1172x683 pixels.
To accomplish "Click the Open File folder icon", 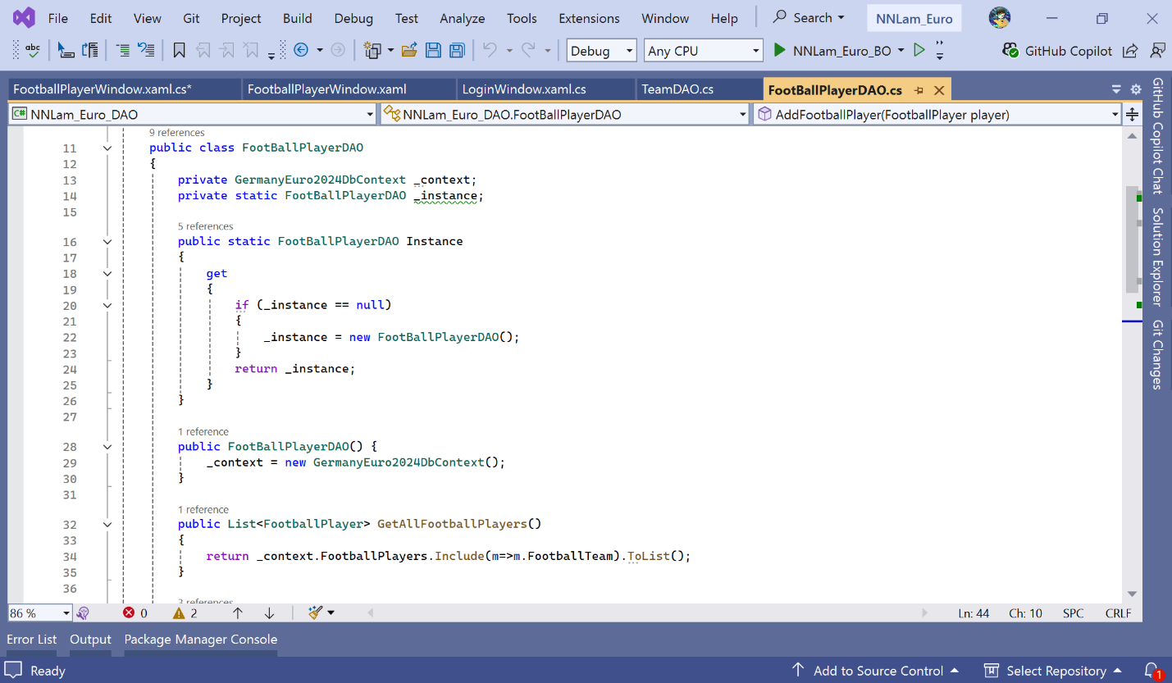I will click(409, 50).
